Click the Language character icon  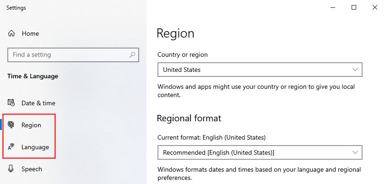[12, 147]
